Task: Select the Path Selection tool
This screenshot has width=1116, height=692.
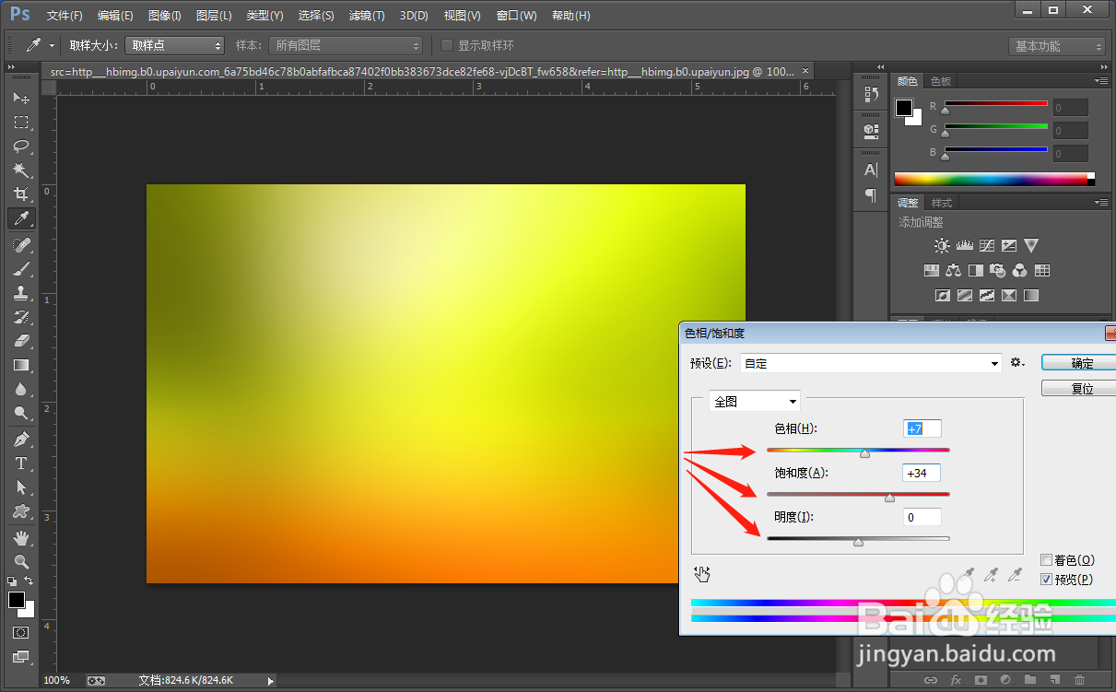Action: click(x=20, y=487)
